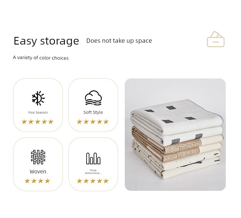The image size is (241, 218).
Task: Click the Woven label text
Action: [38, 172]
